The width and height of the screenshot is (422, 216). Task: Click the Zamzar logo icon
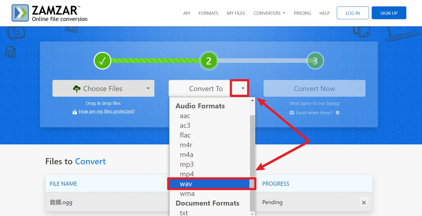coord(20,13)
